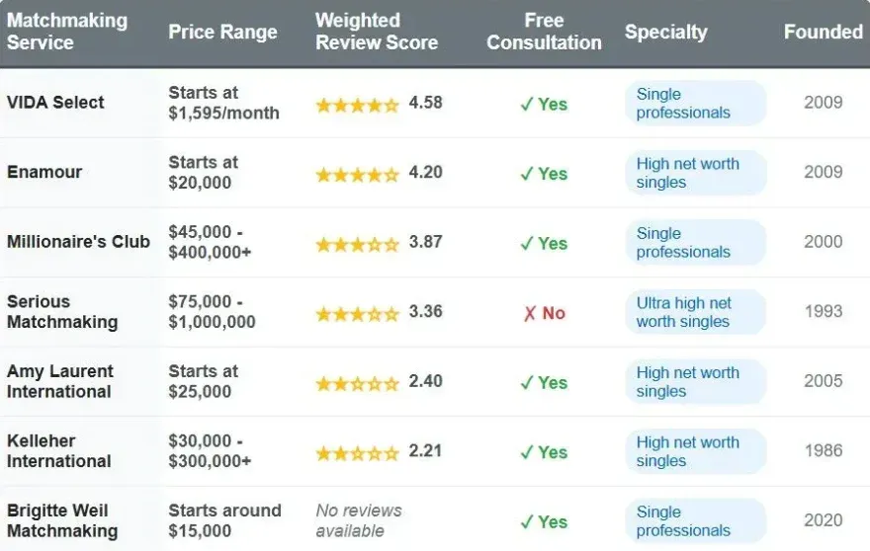
Task: Click High net worth singles tag for Enamour
Action: (695, 173)
